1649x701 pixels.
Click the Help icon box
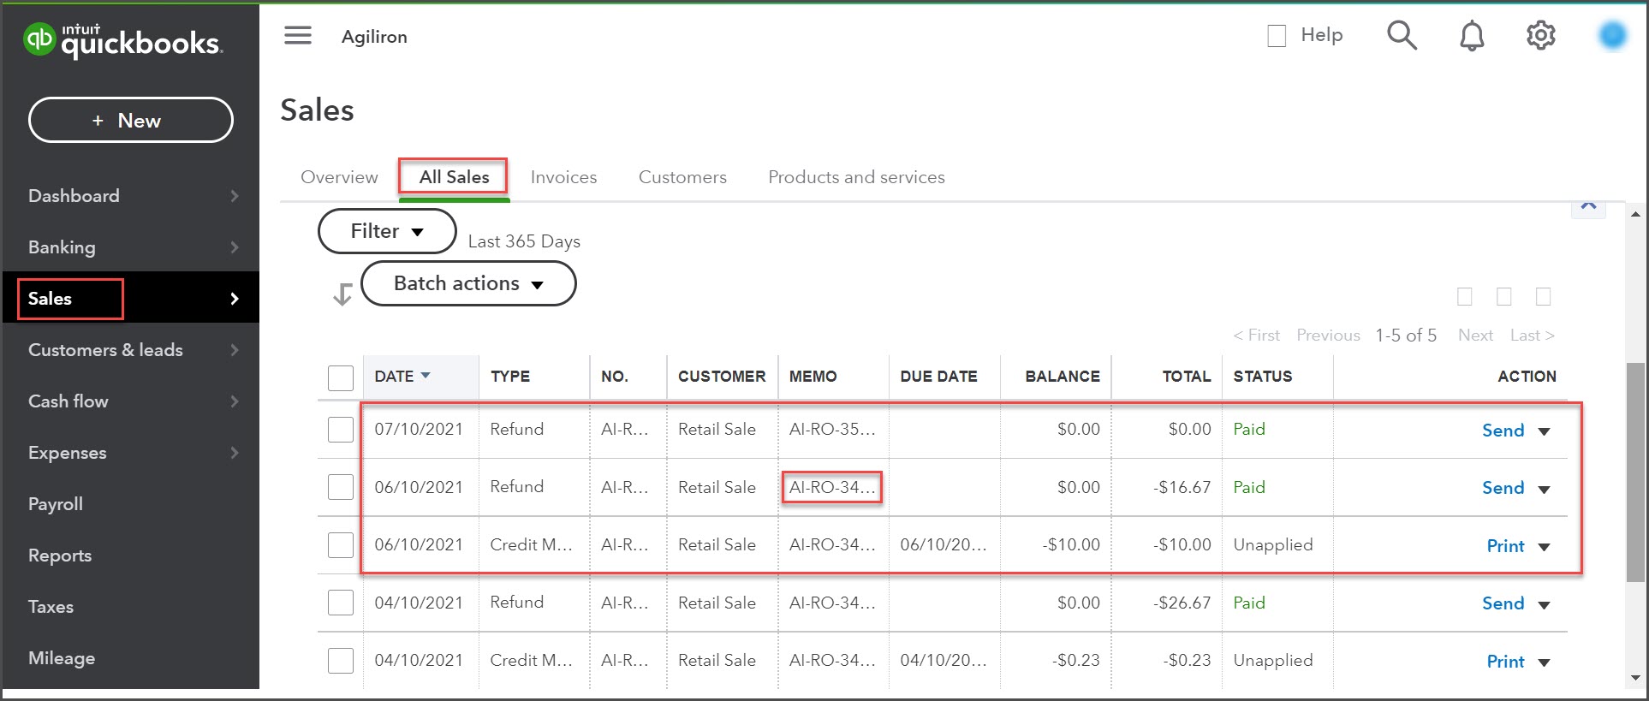(1277, 36)
